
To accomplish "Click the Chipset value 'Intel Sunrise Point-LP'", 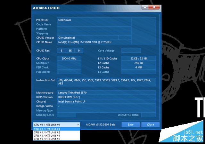I will [72, 101].
